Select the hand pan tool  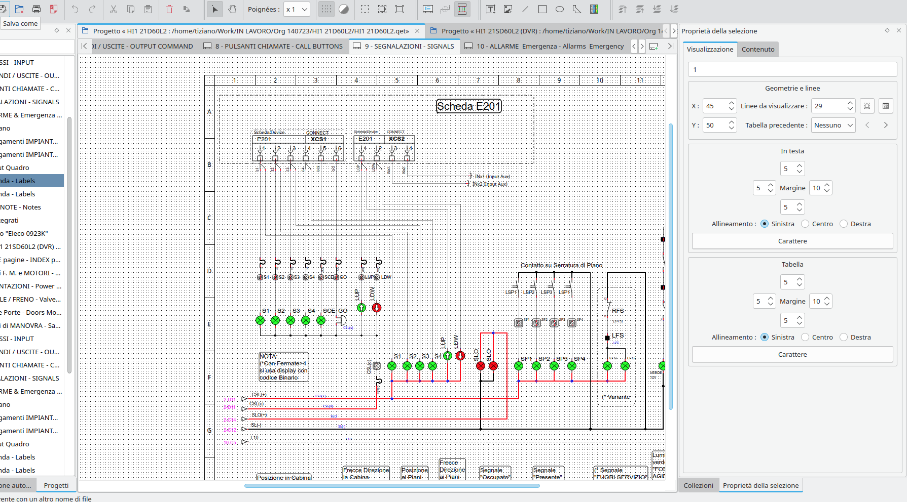tap(232, 9)
